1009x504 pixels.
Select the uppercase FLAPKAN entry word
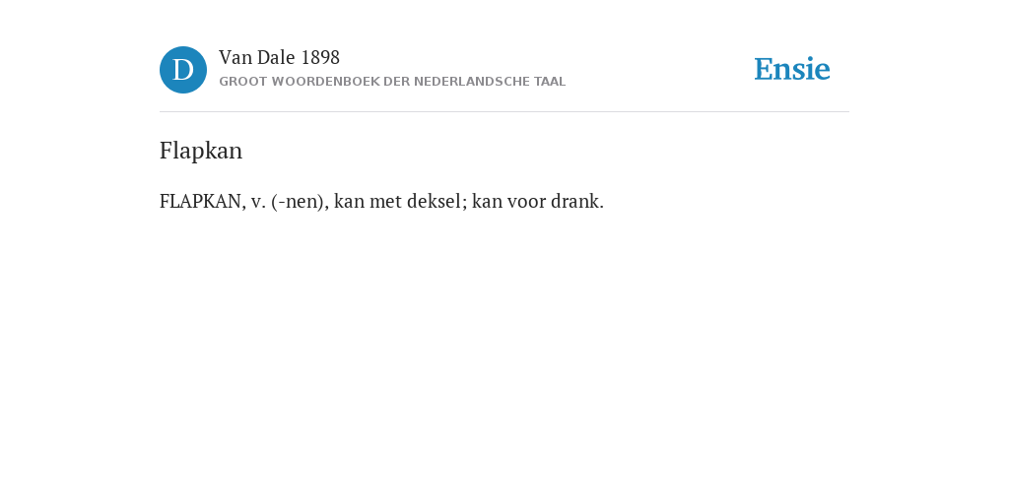[x=200, y=201]
